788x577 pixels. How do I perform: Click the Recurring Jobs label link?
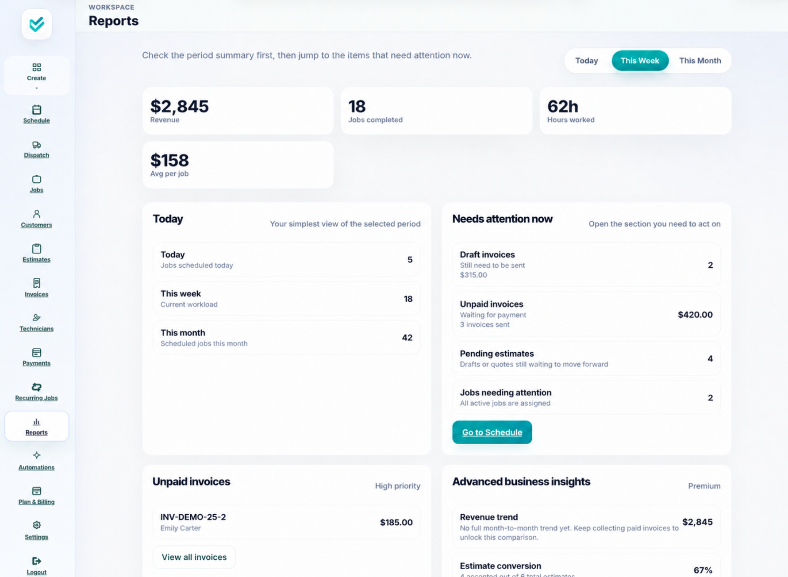[x=37, y=398]
